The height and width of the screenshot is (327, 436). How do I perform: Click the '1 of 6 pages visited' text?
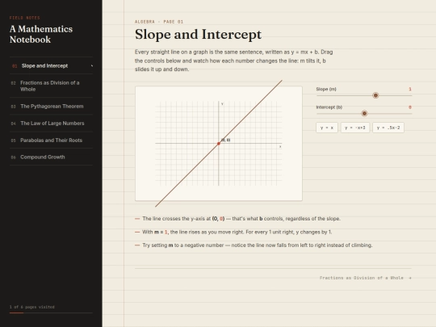click(x=32, y=307)
